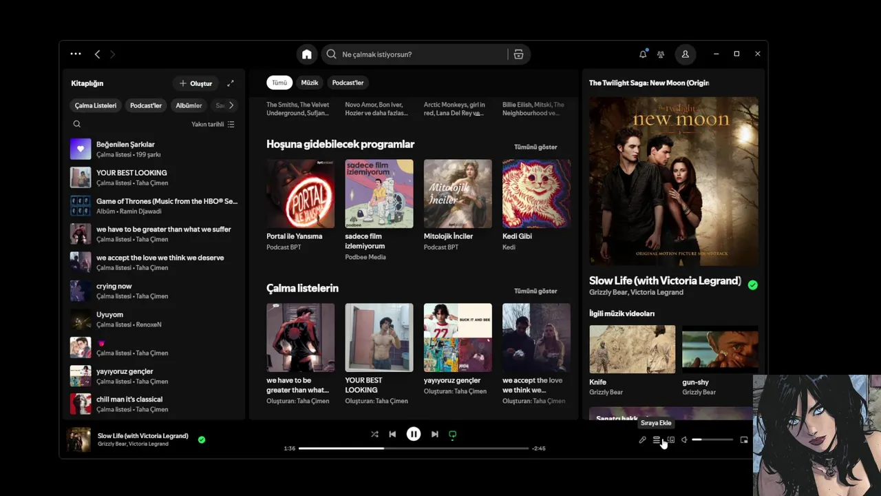Click green saved checkmark beside Slow Life title

point(753,285)
